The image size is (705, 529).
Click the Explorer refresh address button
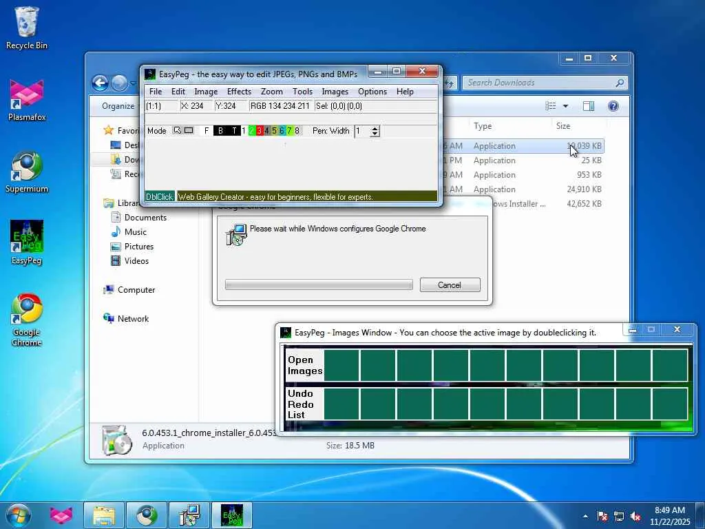[x=450, y=83]
